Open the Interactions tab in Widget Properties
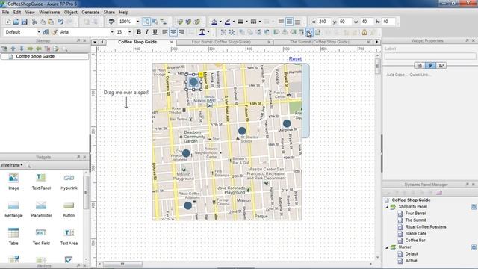The width and height of the screenshot is (478, 269). (430, 65)
